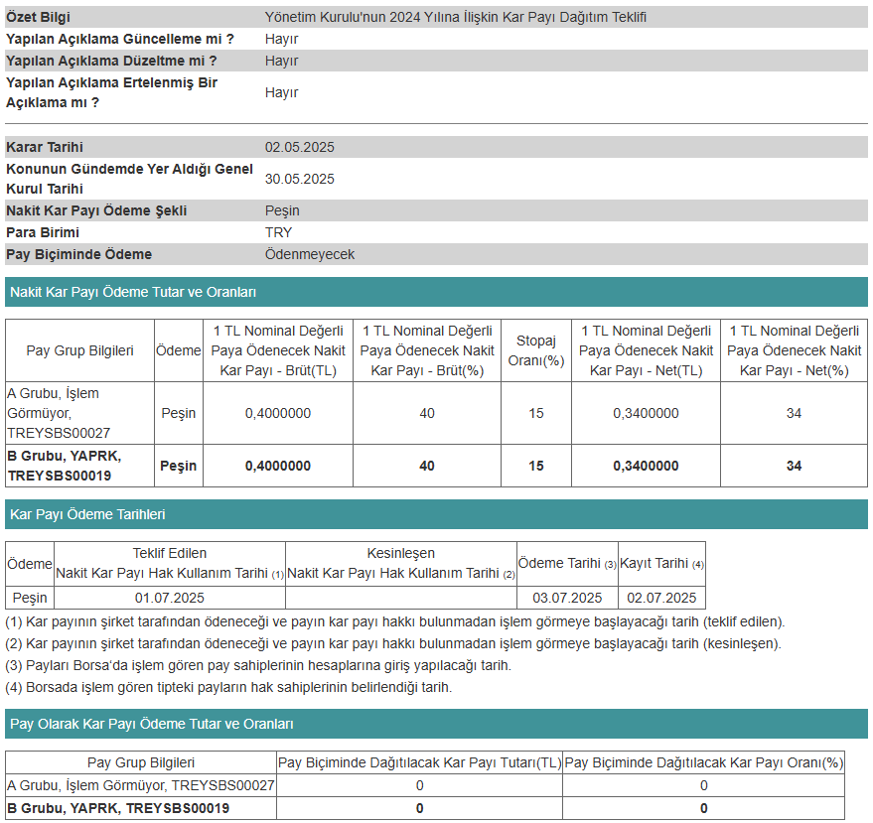Click the 'Pay Grup Bilgileri' header in cash dividend table
The image size is (873, 823).
coord(79,350)
